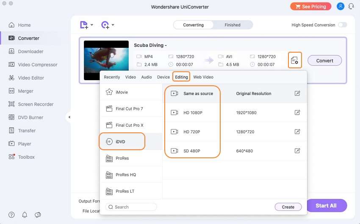The height and width of the screenshot is (224, 360).
Task: Edit the Same as source preset
Action: [x=297, y=93]
